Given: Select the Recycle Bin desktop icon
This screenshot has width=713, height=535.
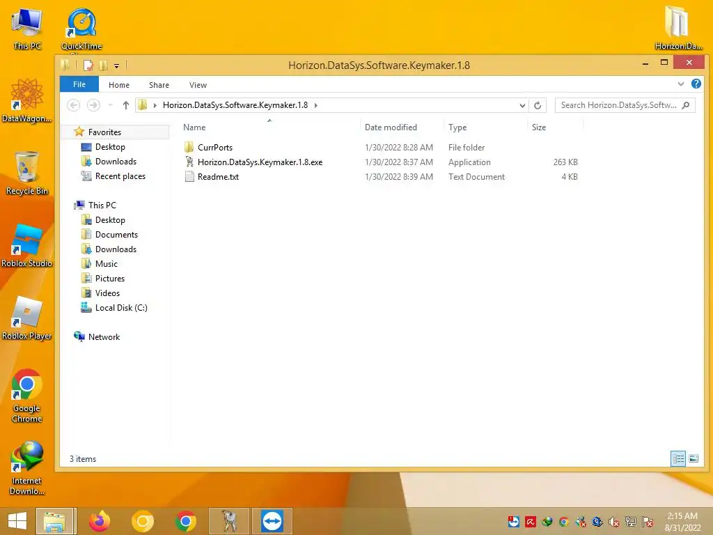Looking at the screenshot, I should pyautogui.click(x=27, y=173).
